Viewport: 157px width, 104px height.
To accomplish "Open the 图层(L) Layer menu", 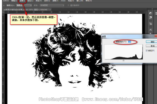I will 30,1.
